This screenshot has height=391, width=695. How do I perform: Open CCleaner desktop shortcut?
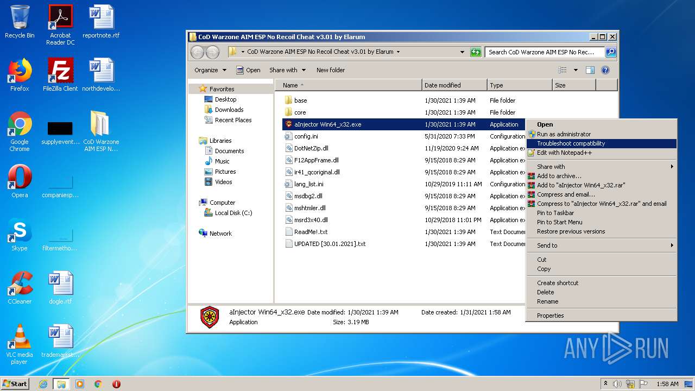(x=20, y=288)
